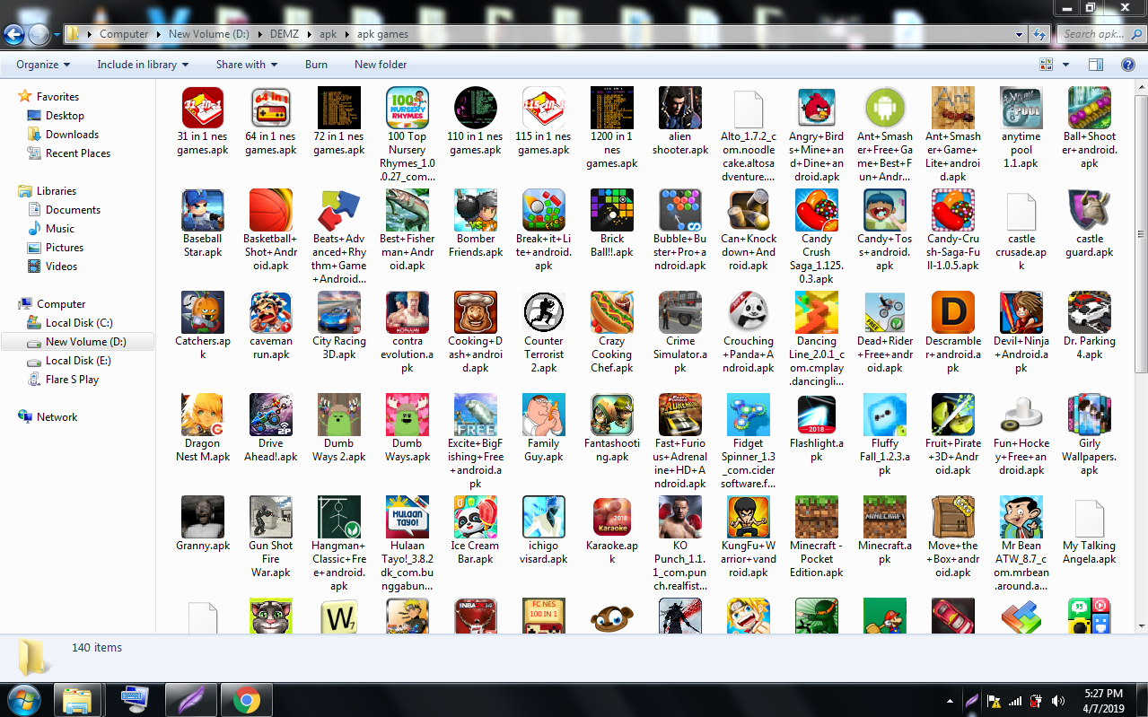
Task: Click apk segment in the address breadcrumb
Action: pyautogui.click(x=328, y=34)
